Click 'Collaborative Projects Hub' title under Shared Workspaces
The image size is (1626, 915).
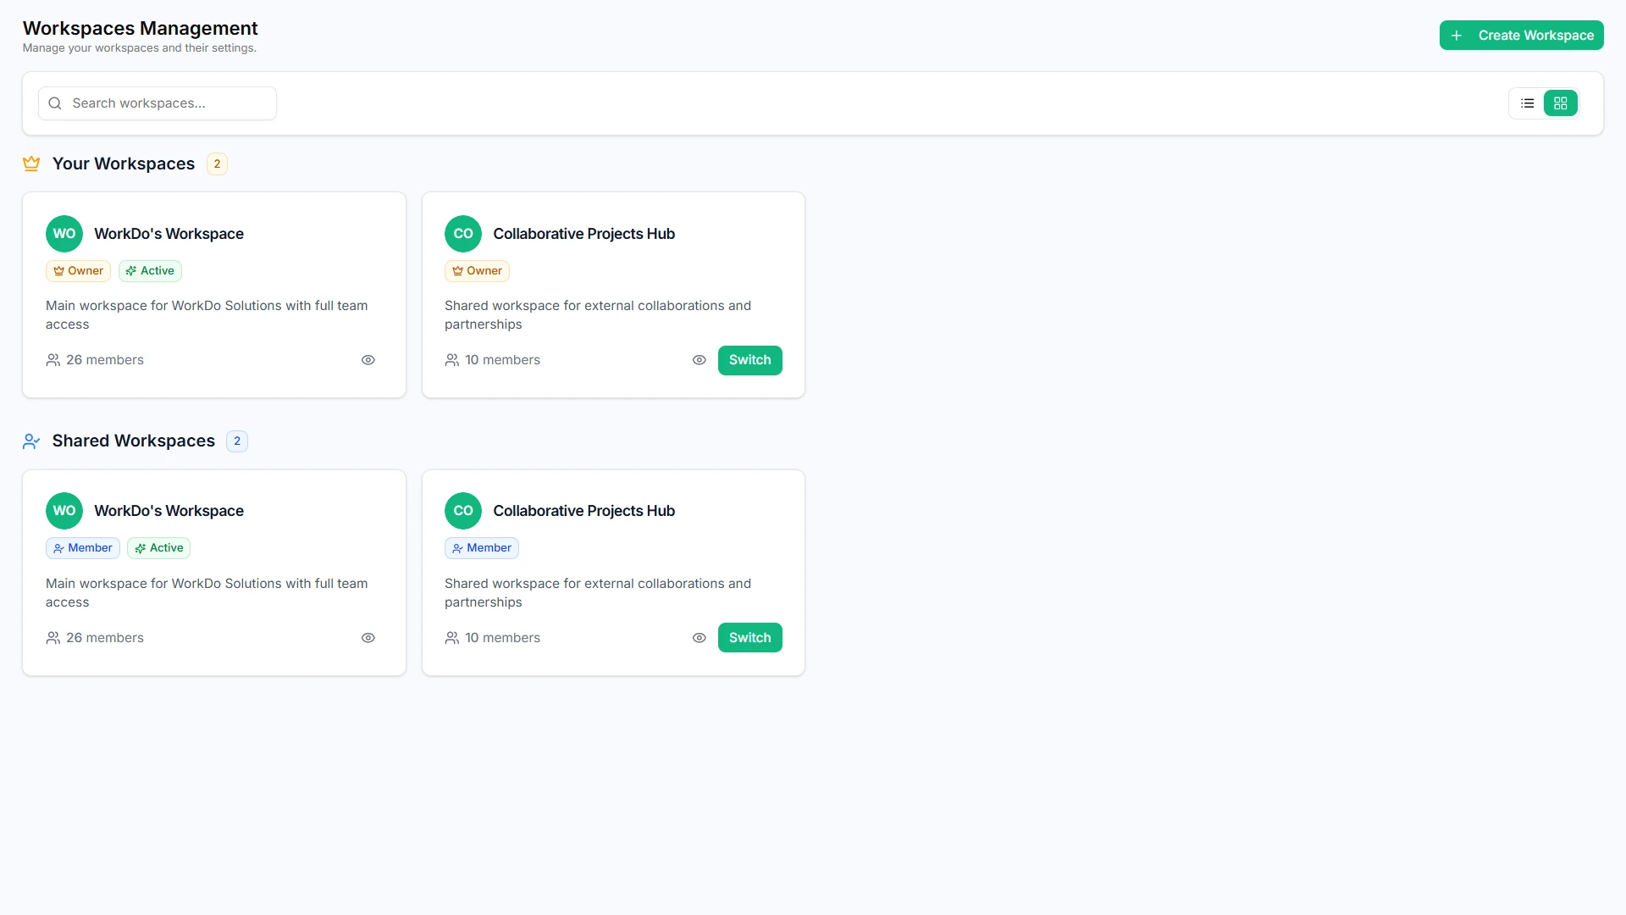coord(583,511)
